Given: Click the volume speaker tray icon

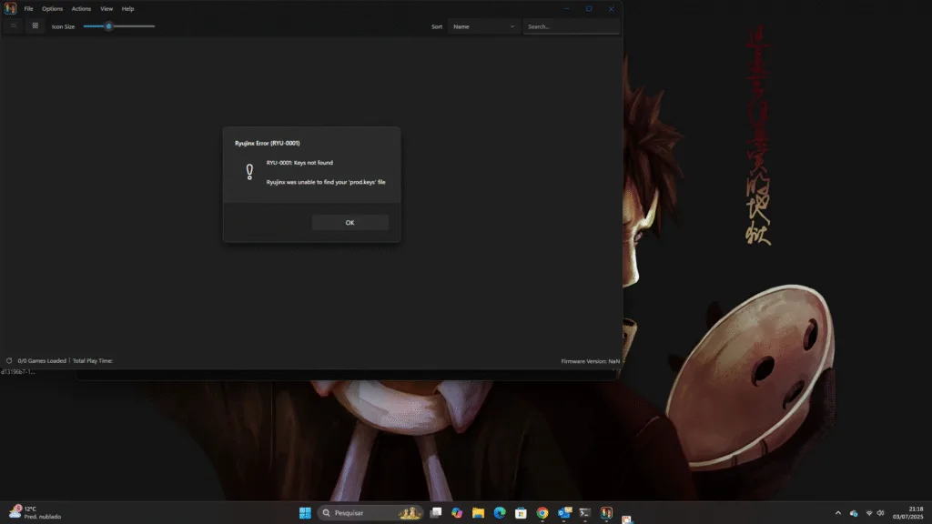Looking at the screenshot, I should pyautogui.click(x=880, y=513).
